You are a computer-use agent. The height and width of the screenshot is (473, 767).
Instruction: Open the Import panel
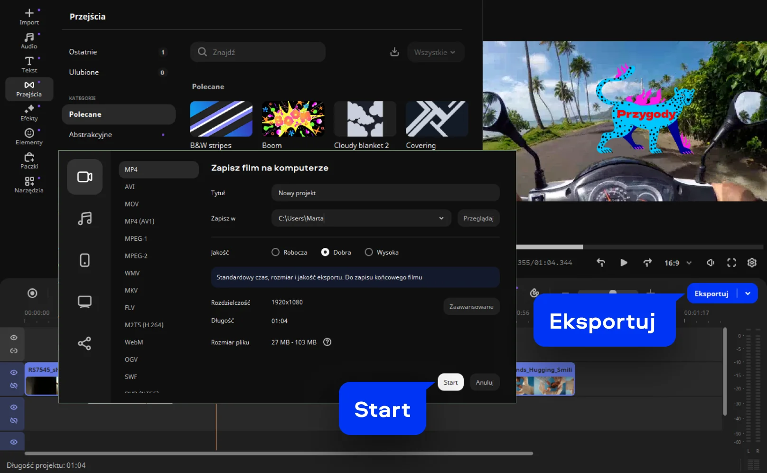29,17
